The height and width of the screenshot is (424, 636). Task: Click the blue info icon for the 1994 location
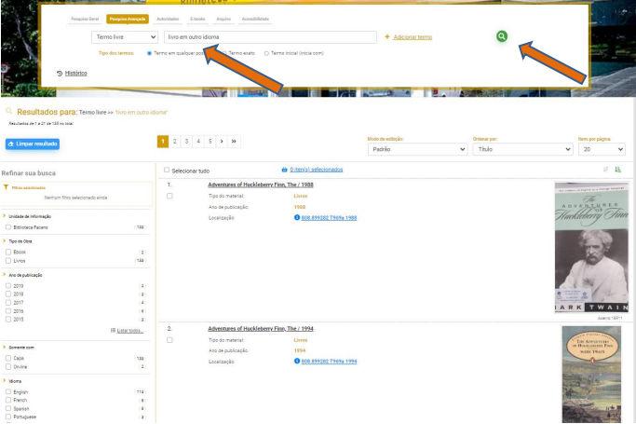297,361
